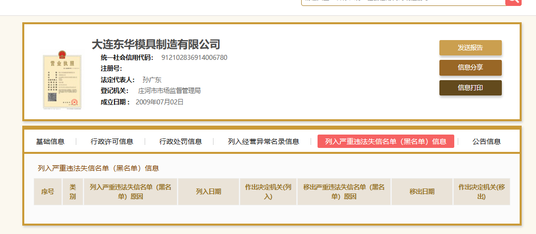Click the 类别 column header

pos(73,191)
